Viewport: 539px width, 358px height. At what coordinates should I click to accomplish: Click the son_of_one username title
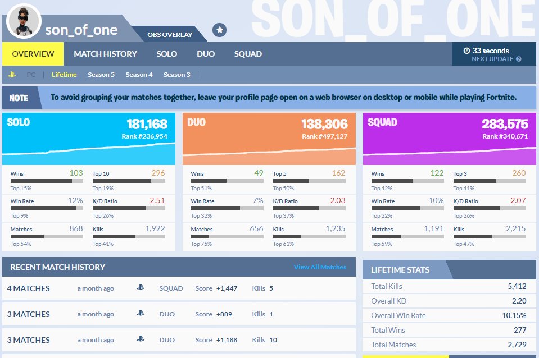(81, 30)
